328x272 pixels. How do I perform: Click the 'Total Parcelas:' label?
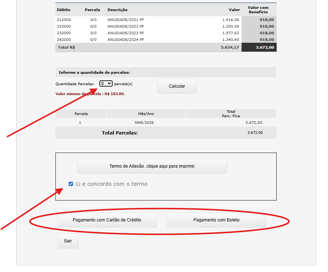(120, 133)
